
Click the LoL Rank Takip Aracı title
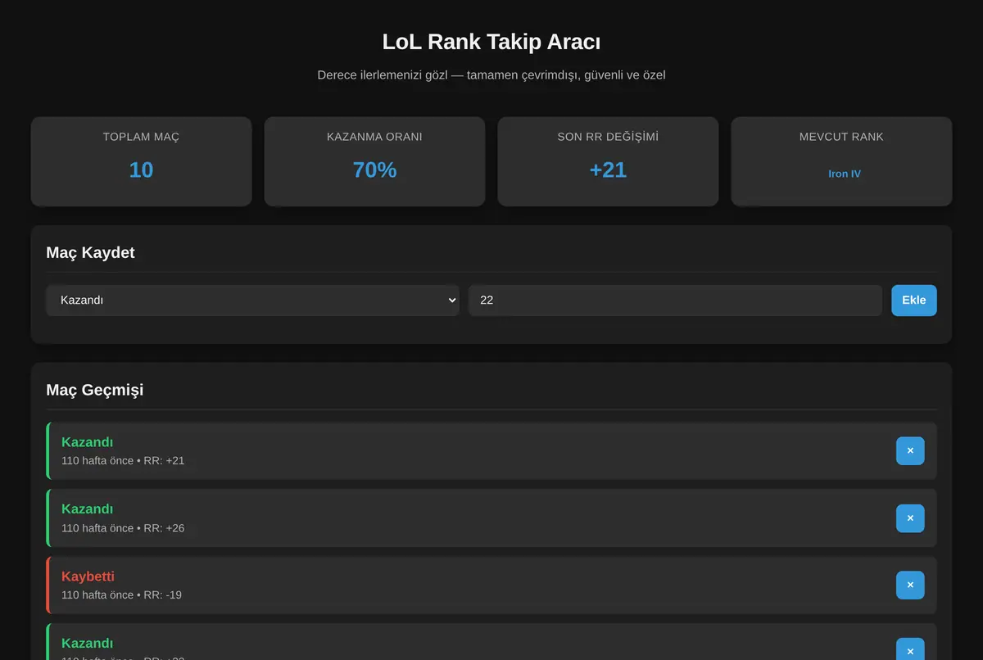[x=491, y=42]
